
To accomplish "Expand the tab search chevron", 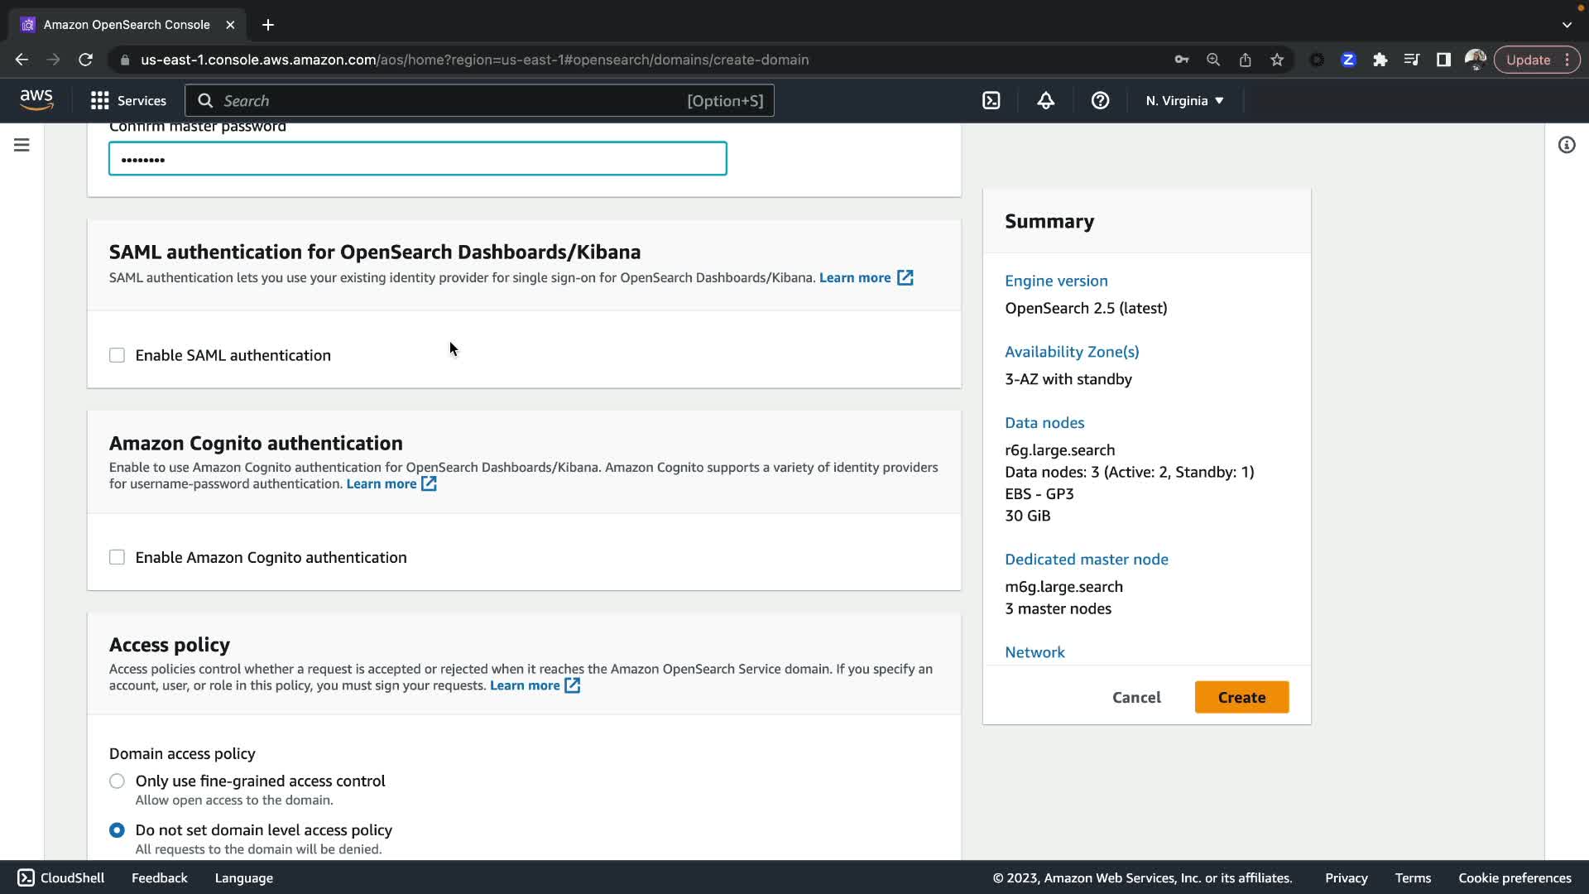I will [1567, 25].
